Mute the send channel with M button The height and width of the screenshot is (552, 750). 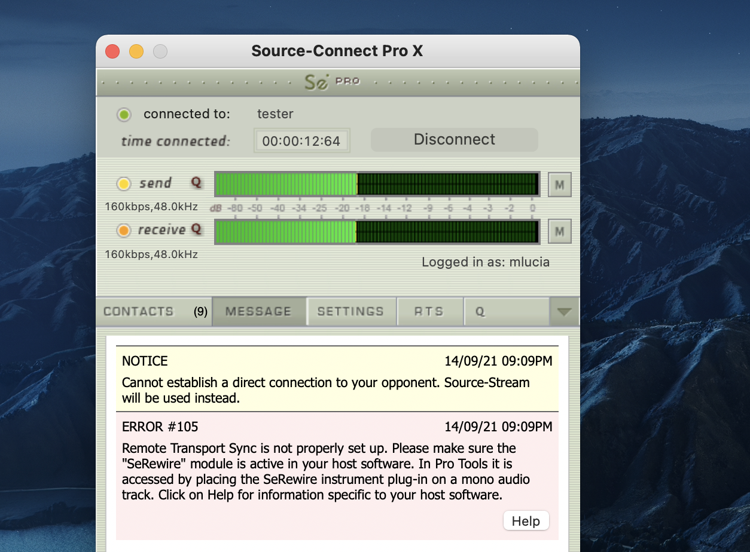tap(559, 185)
